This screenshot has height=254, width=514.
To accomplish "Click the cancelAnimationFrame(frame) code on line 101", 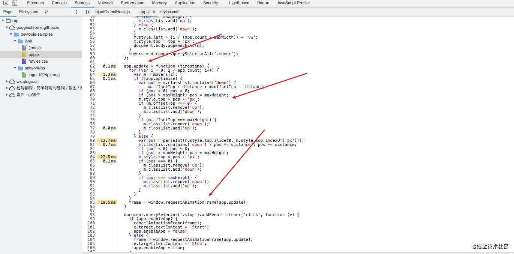I will point(168,223).
